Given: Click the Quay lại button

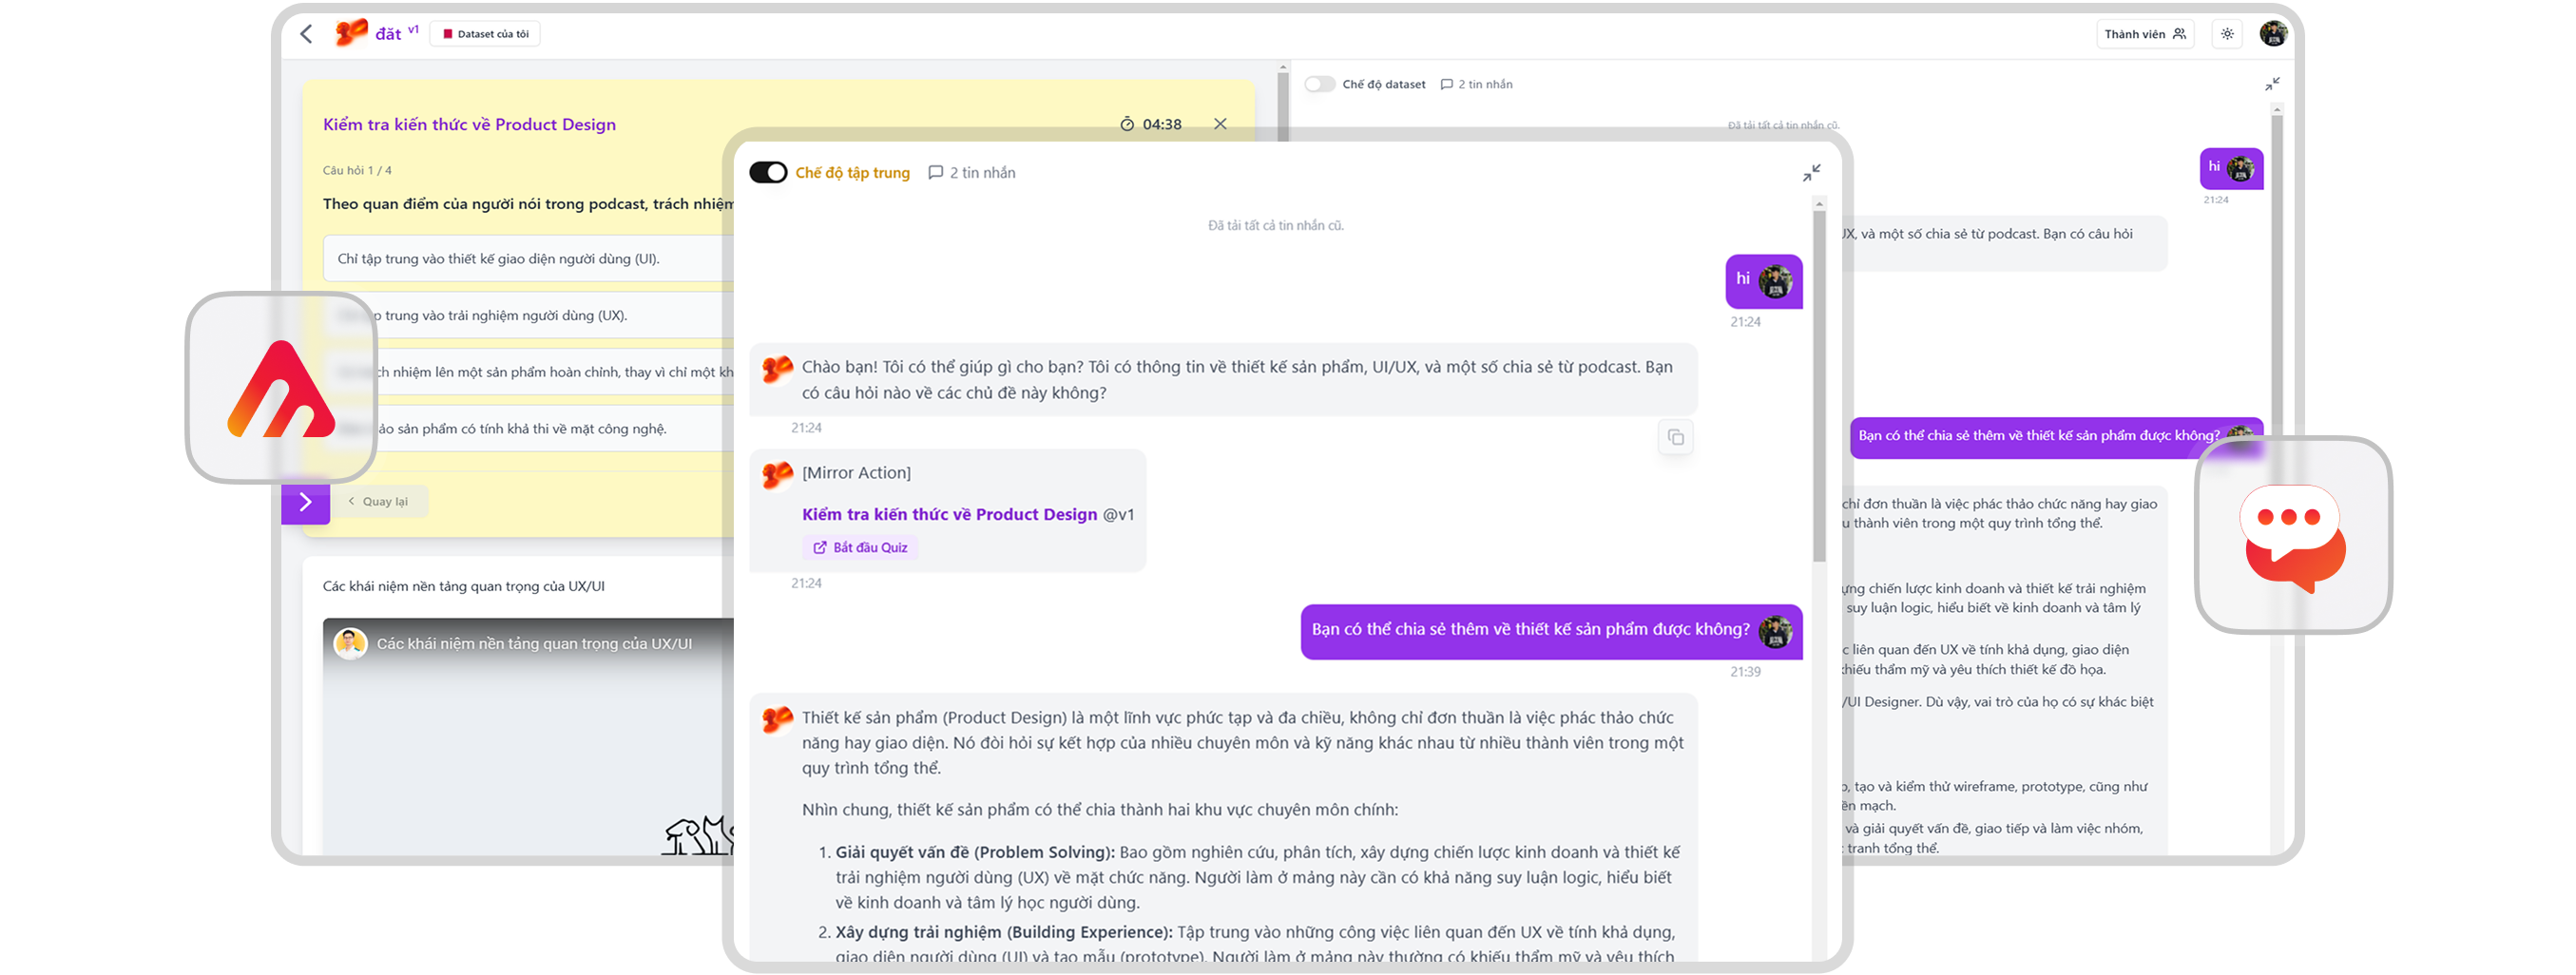Looking at the screenshot, I should (378, 502).
